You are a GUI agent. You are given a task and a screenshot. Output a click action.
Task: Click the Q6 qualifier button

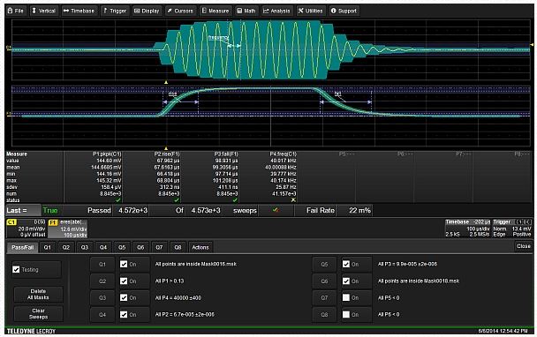point(324,281)
